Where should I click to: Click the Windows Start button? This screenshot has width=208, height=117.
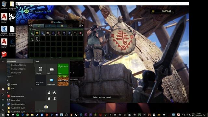point(3,115)
